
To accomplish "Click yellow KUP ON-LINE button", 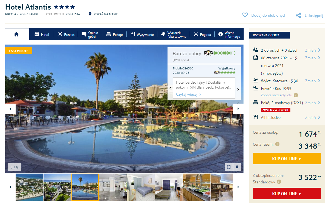I will [287, 159].
